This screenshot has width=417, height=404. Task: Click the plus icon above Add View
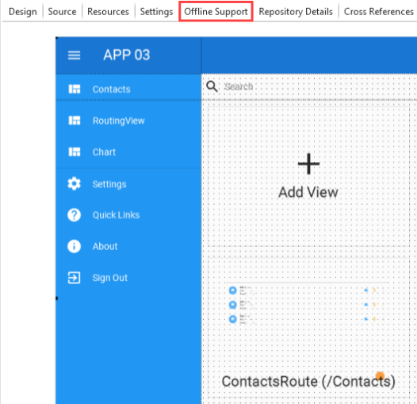[308, 164]
